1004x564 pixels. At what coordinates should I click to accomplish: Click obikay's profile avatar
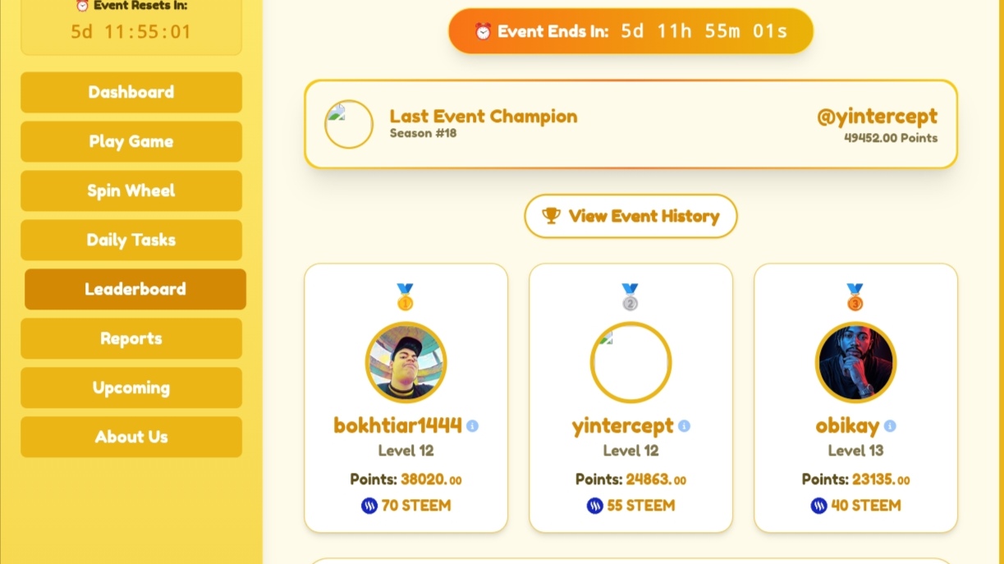click(x=855, y=362)
